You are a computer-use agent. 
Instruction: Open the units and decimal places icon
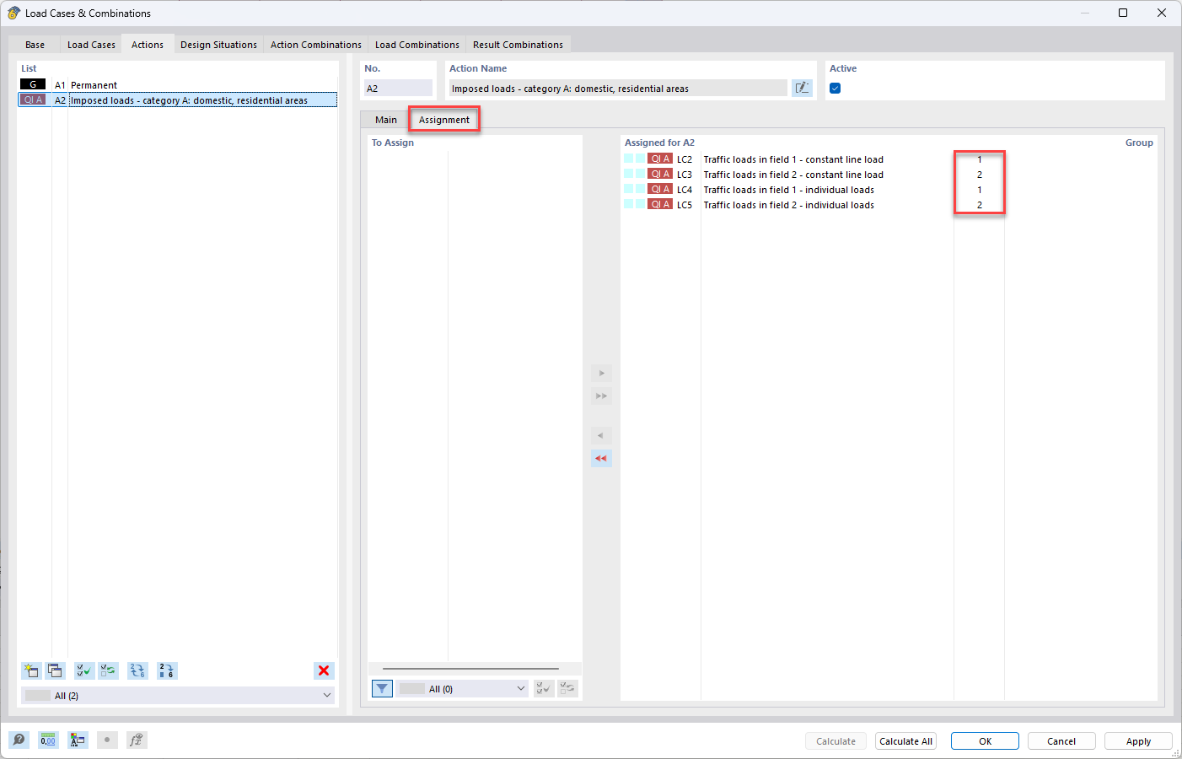coord(48,740)
